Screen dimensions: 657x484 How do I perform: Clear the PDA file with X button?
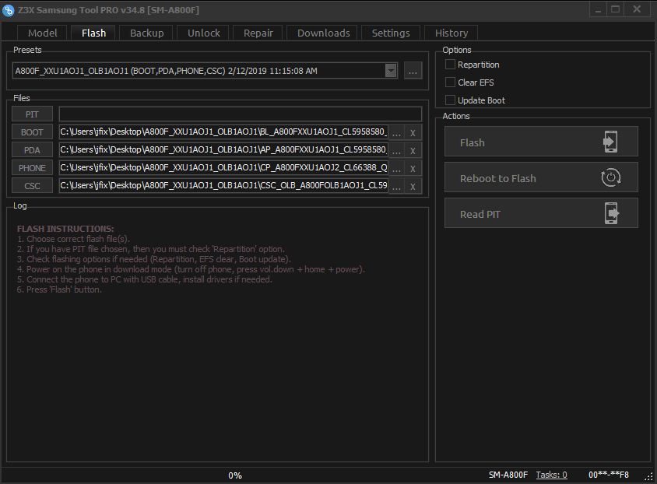tap(413, 150)
